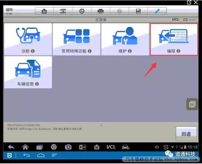This screenshot has width=202, height=164.
Task: Tap the car diagnostics shortcut icon
Action: pyautogui.click(x=126, y=147)
